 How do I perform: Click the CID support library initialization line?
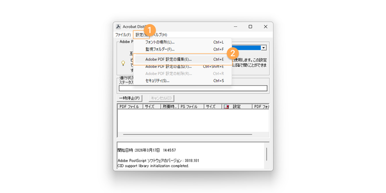tap(153, 166)
